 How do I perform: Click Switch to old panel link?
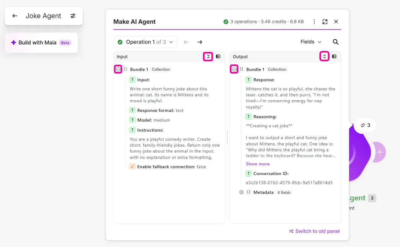click(x=314, y=231)
